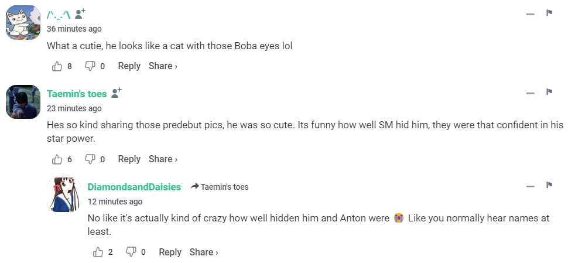Open Share options for Taemin's toes comment
Image resolution: width=575 pixels, height=263 pixels.
[163, 159]
